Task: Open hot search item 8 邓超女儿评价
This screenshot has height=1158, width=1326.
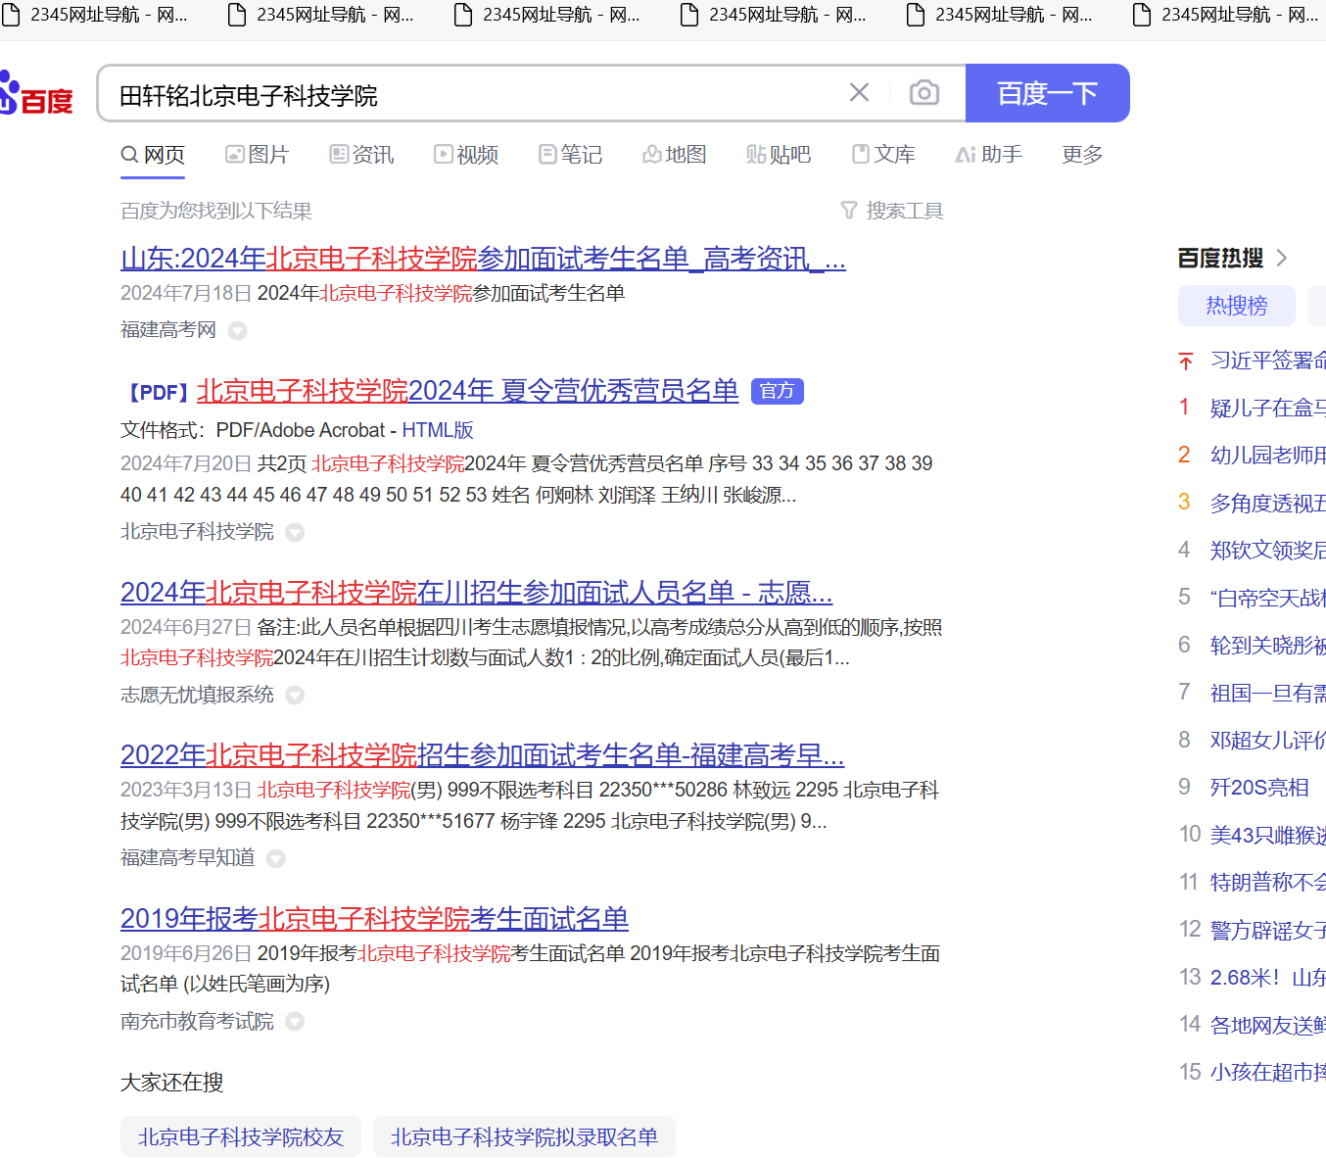Action: pyautogui.click(x=1268, y=740)
